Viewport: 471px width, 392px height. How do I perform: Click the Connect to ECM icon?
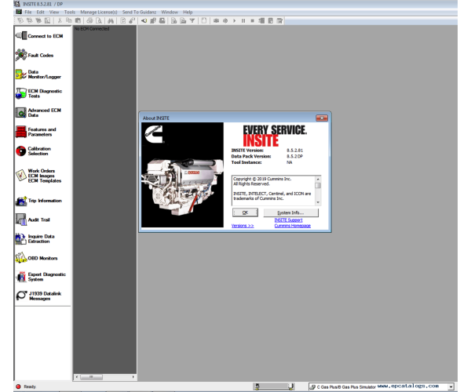(21, 36)
